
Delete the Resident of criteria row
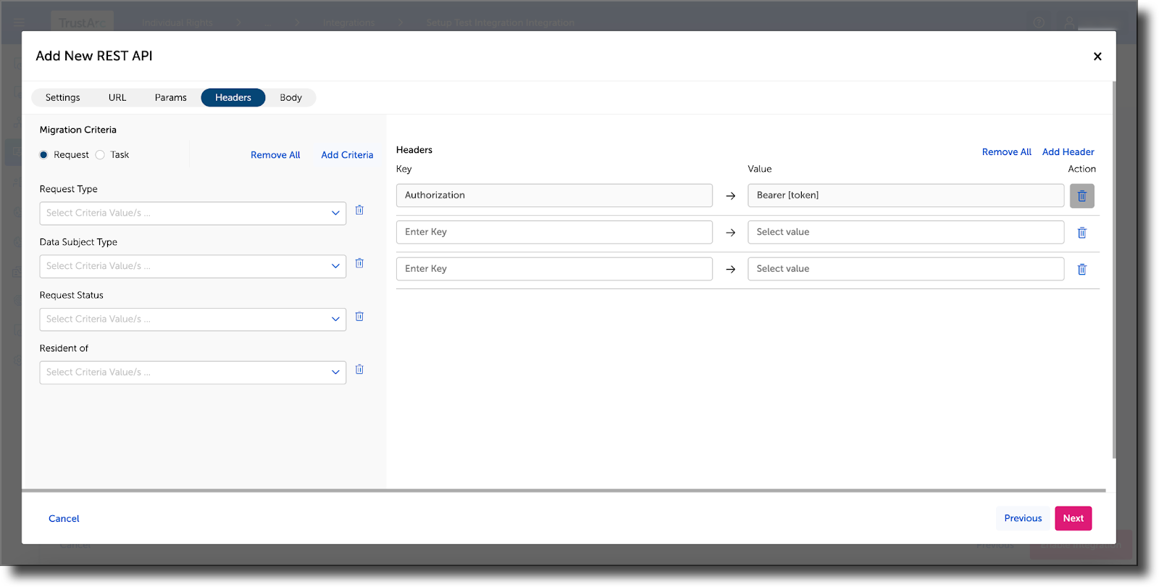359,370
